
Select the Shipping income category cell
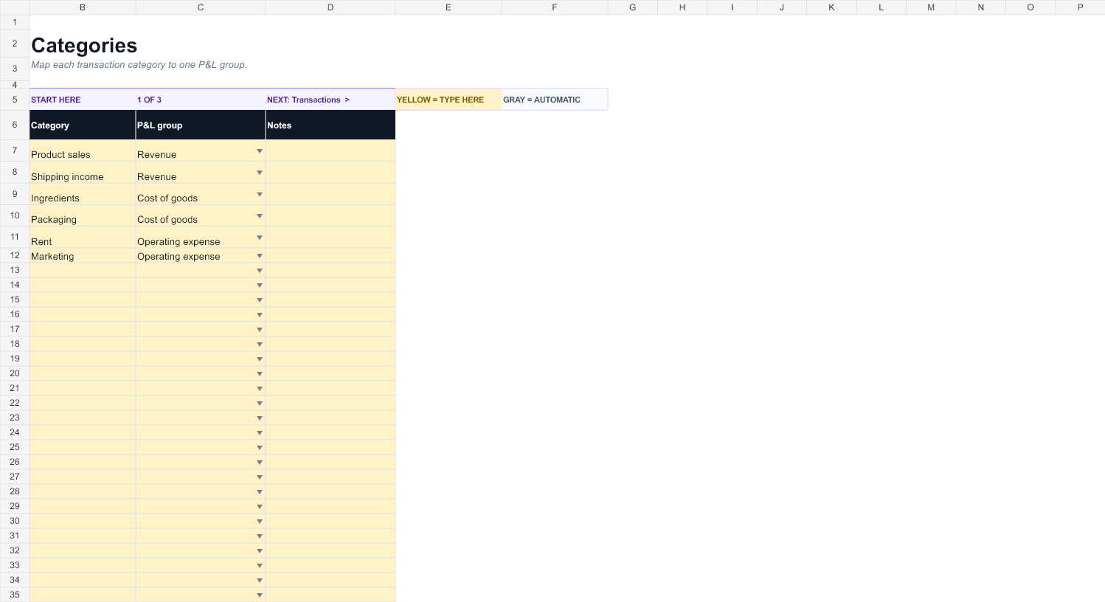coord(83,173)
